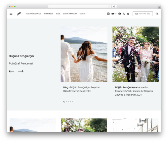Screen dimensions: 168x142
Task: Click the search magnifier icon
Action: 157,14
